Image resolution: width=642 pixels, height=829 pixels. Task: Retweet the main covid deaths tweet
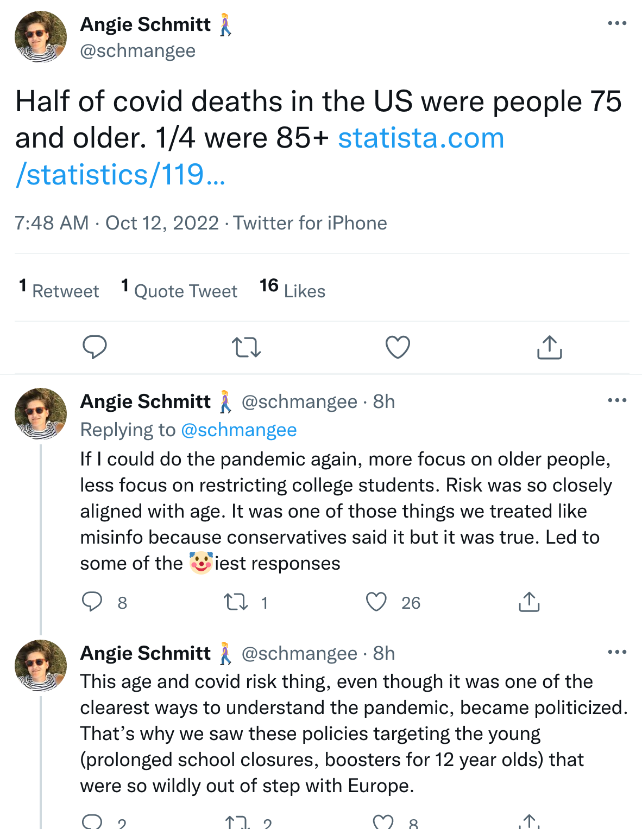click(x=246, y=347)
